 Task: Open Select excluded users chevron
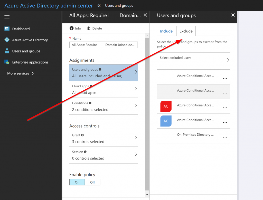[228, 60]
